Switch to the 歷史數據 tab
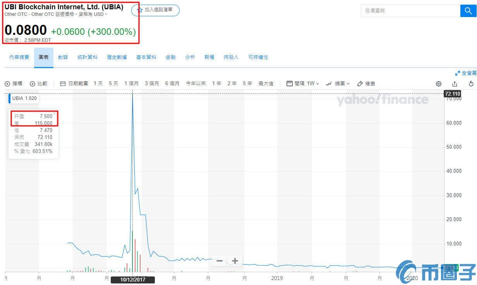Viewport: 477px width, 285px height. [x=117, y=57]
